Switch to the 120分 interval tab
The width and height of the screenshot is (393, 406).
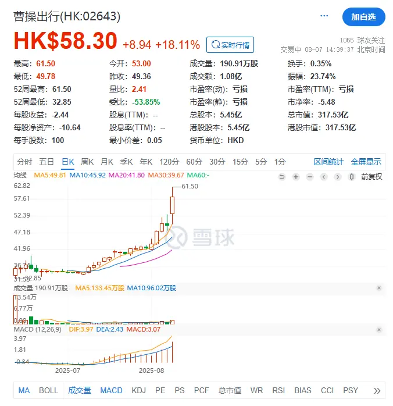point(169,162)
